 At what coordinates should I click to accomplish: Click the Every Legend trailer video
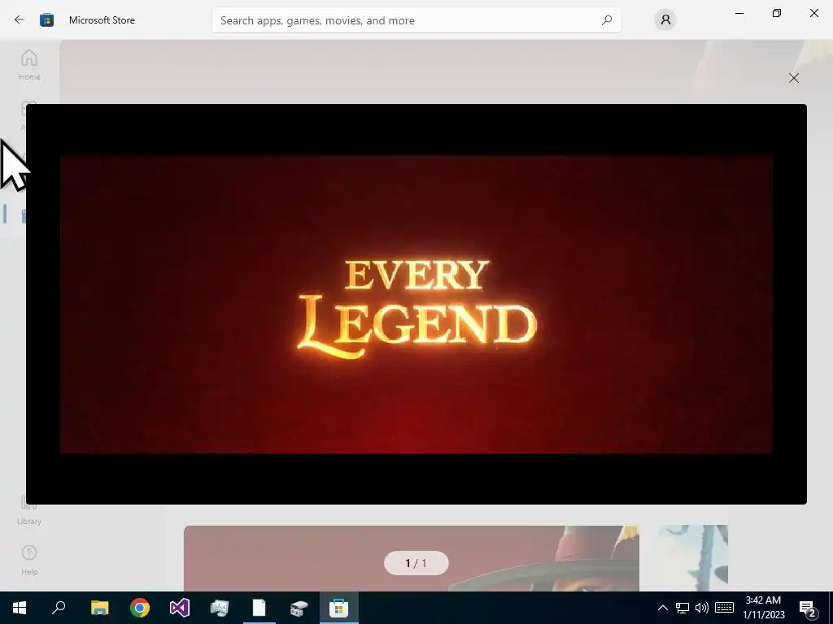click(416, 304)
